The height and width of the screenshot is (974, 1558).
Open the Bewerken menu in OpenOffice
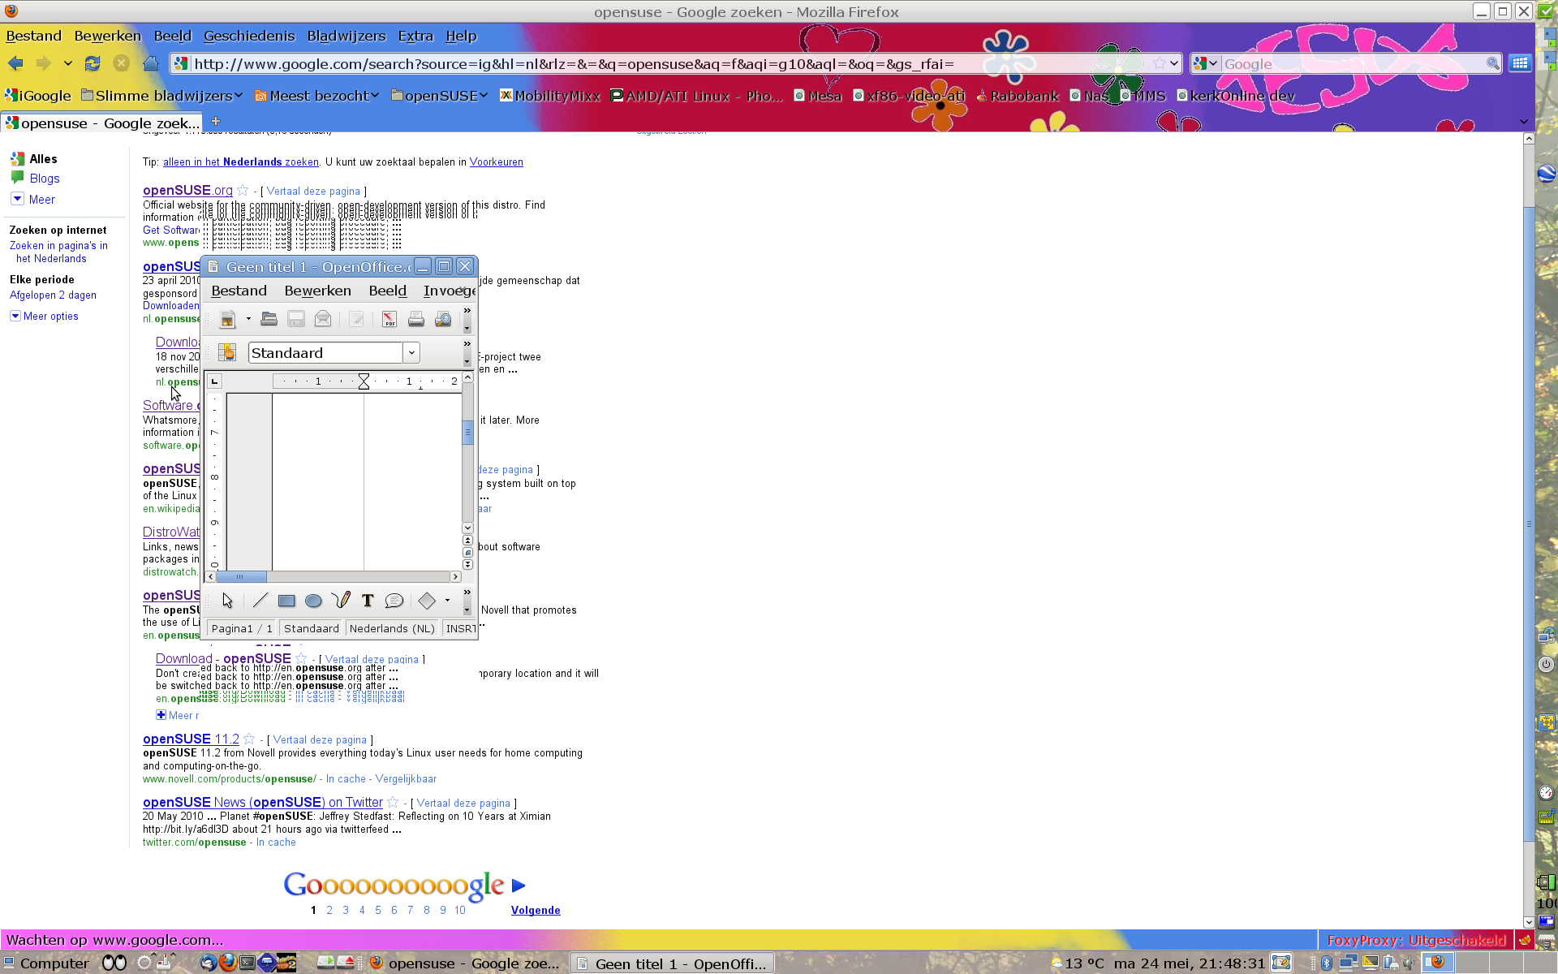click(317, 291)
